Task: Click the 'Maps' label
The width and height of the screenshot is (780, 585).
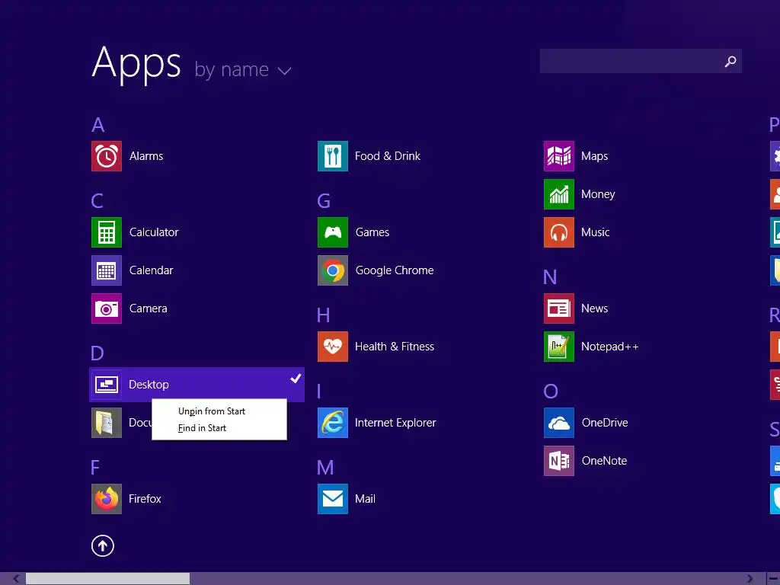Action: [594, 156]
